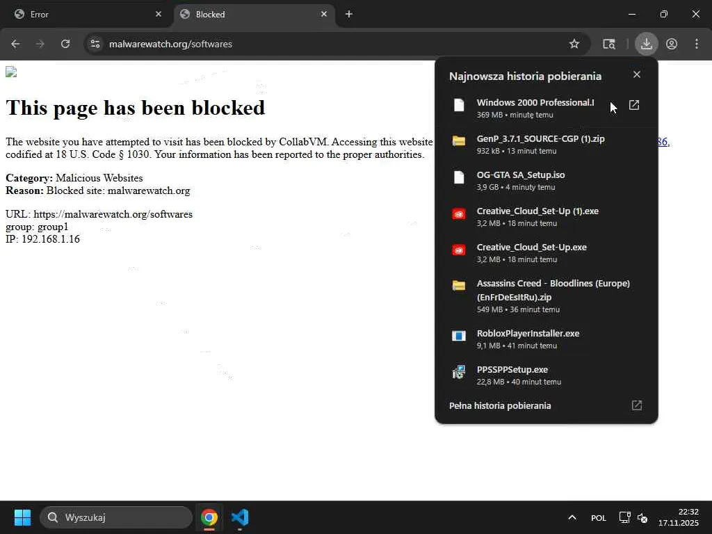Click Creative_Cloud_Set-Up.exe red icon
Screen dimensions: 712x534
click(459, 250)
